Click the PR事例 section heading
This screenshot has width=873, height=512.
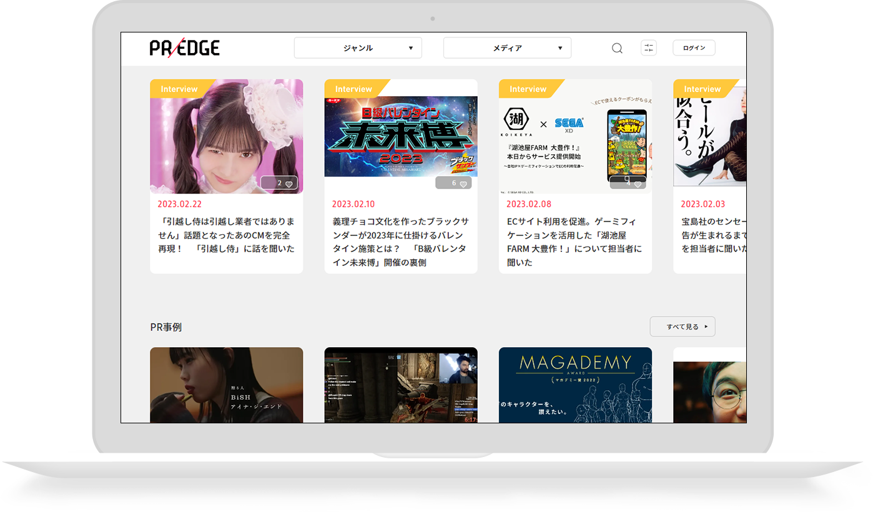[x=166, y=327]
